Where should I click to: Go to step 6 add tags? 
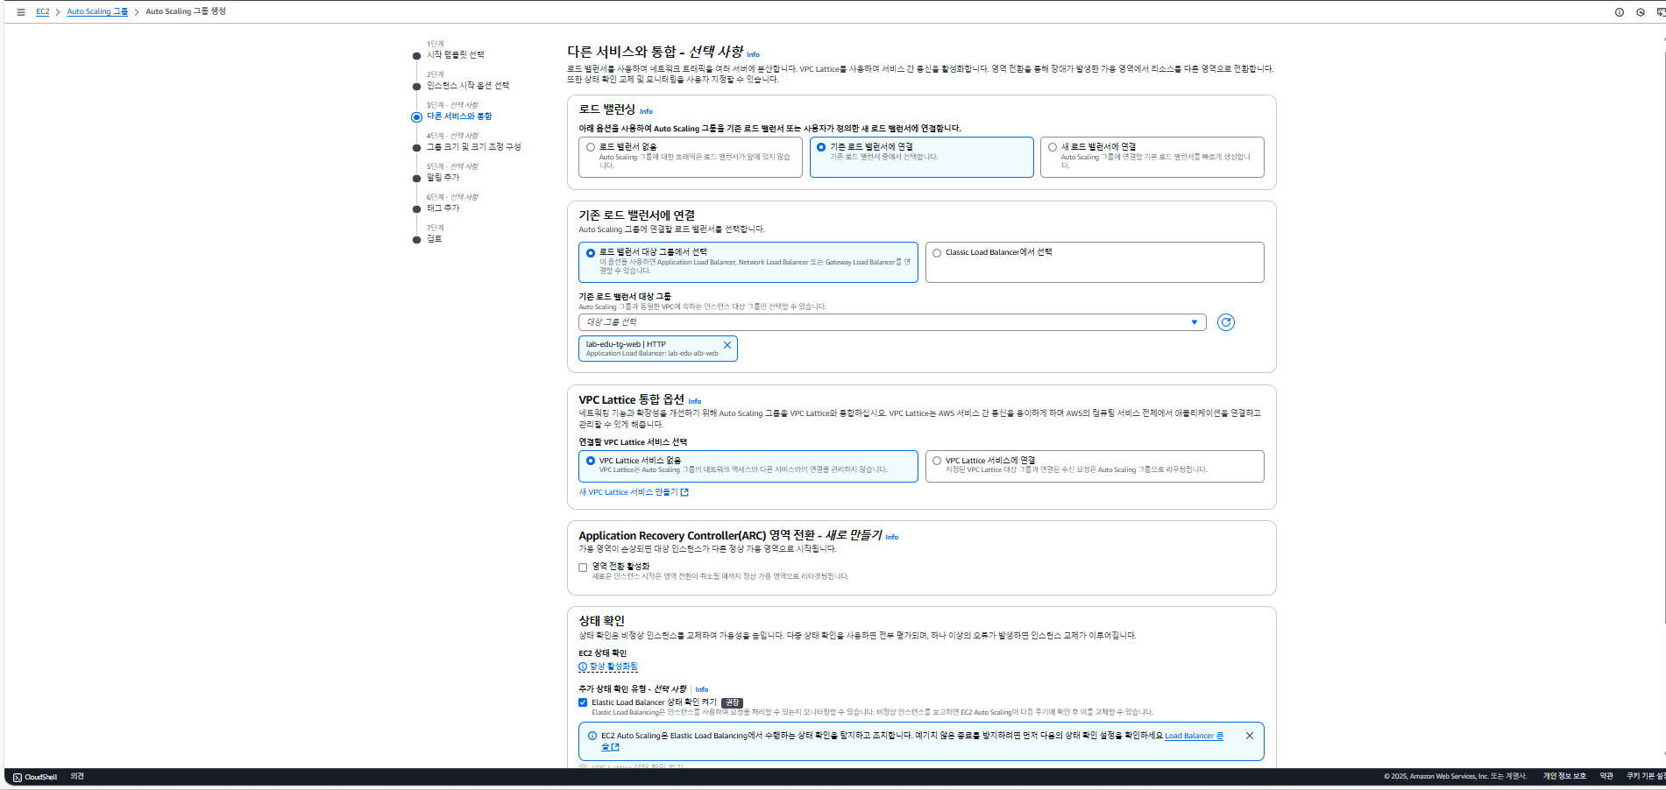[x=443, y=208]
